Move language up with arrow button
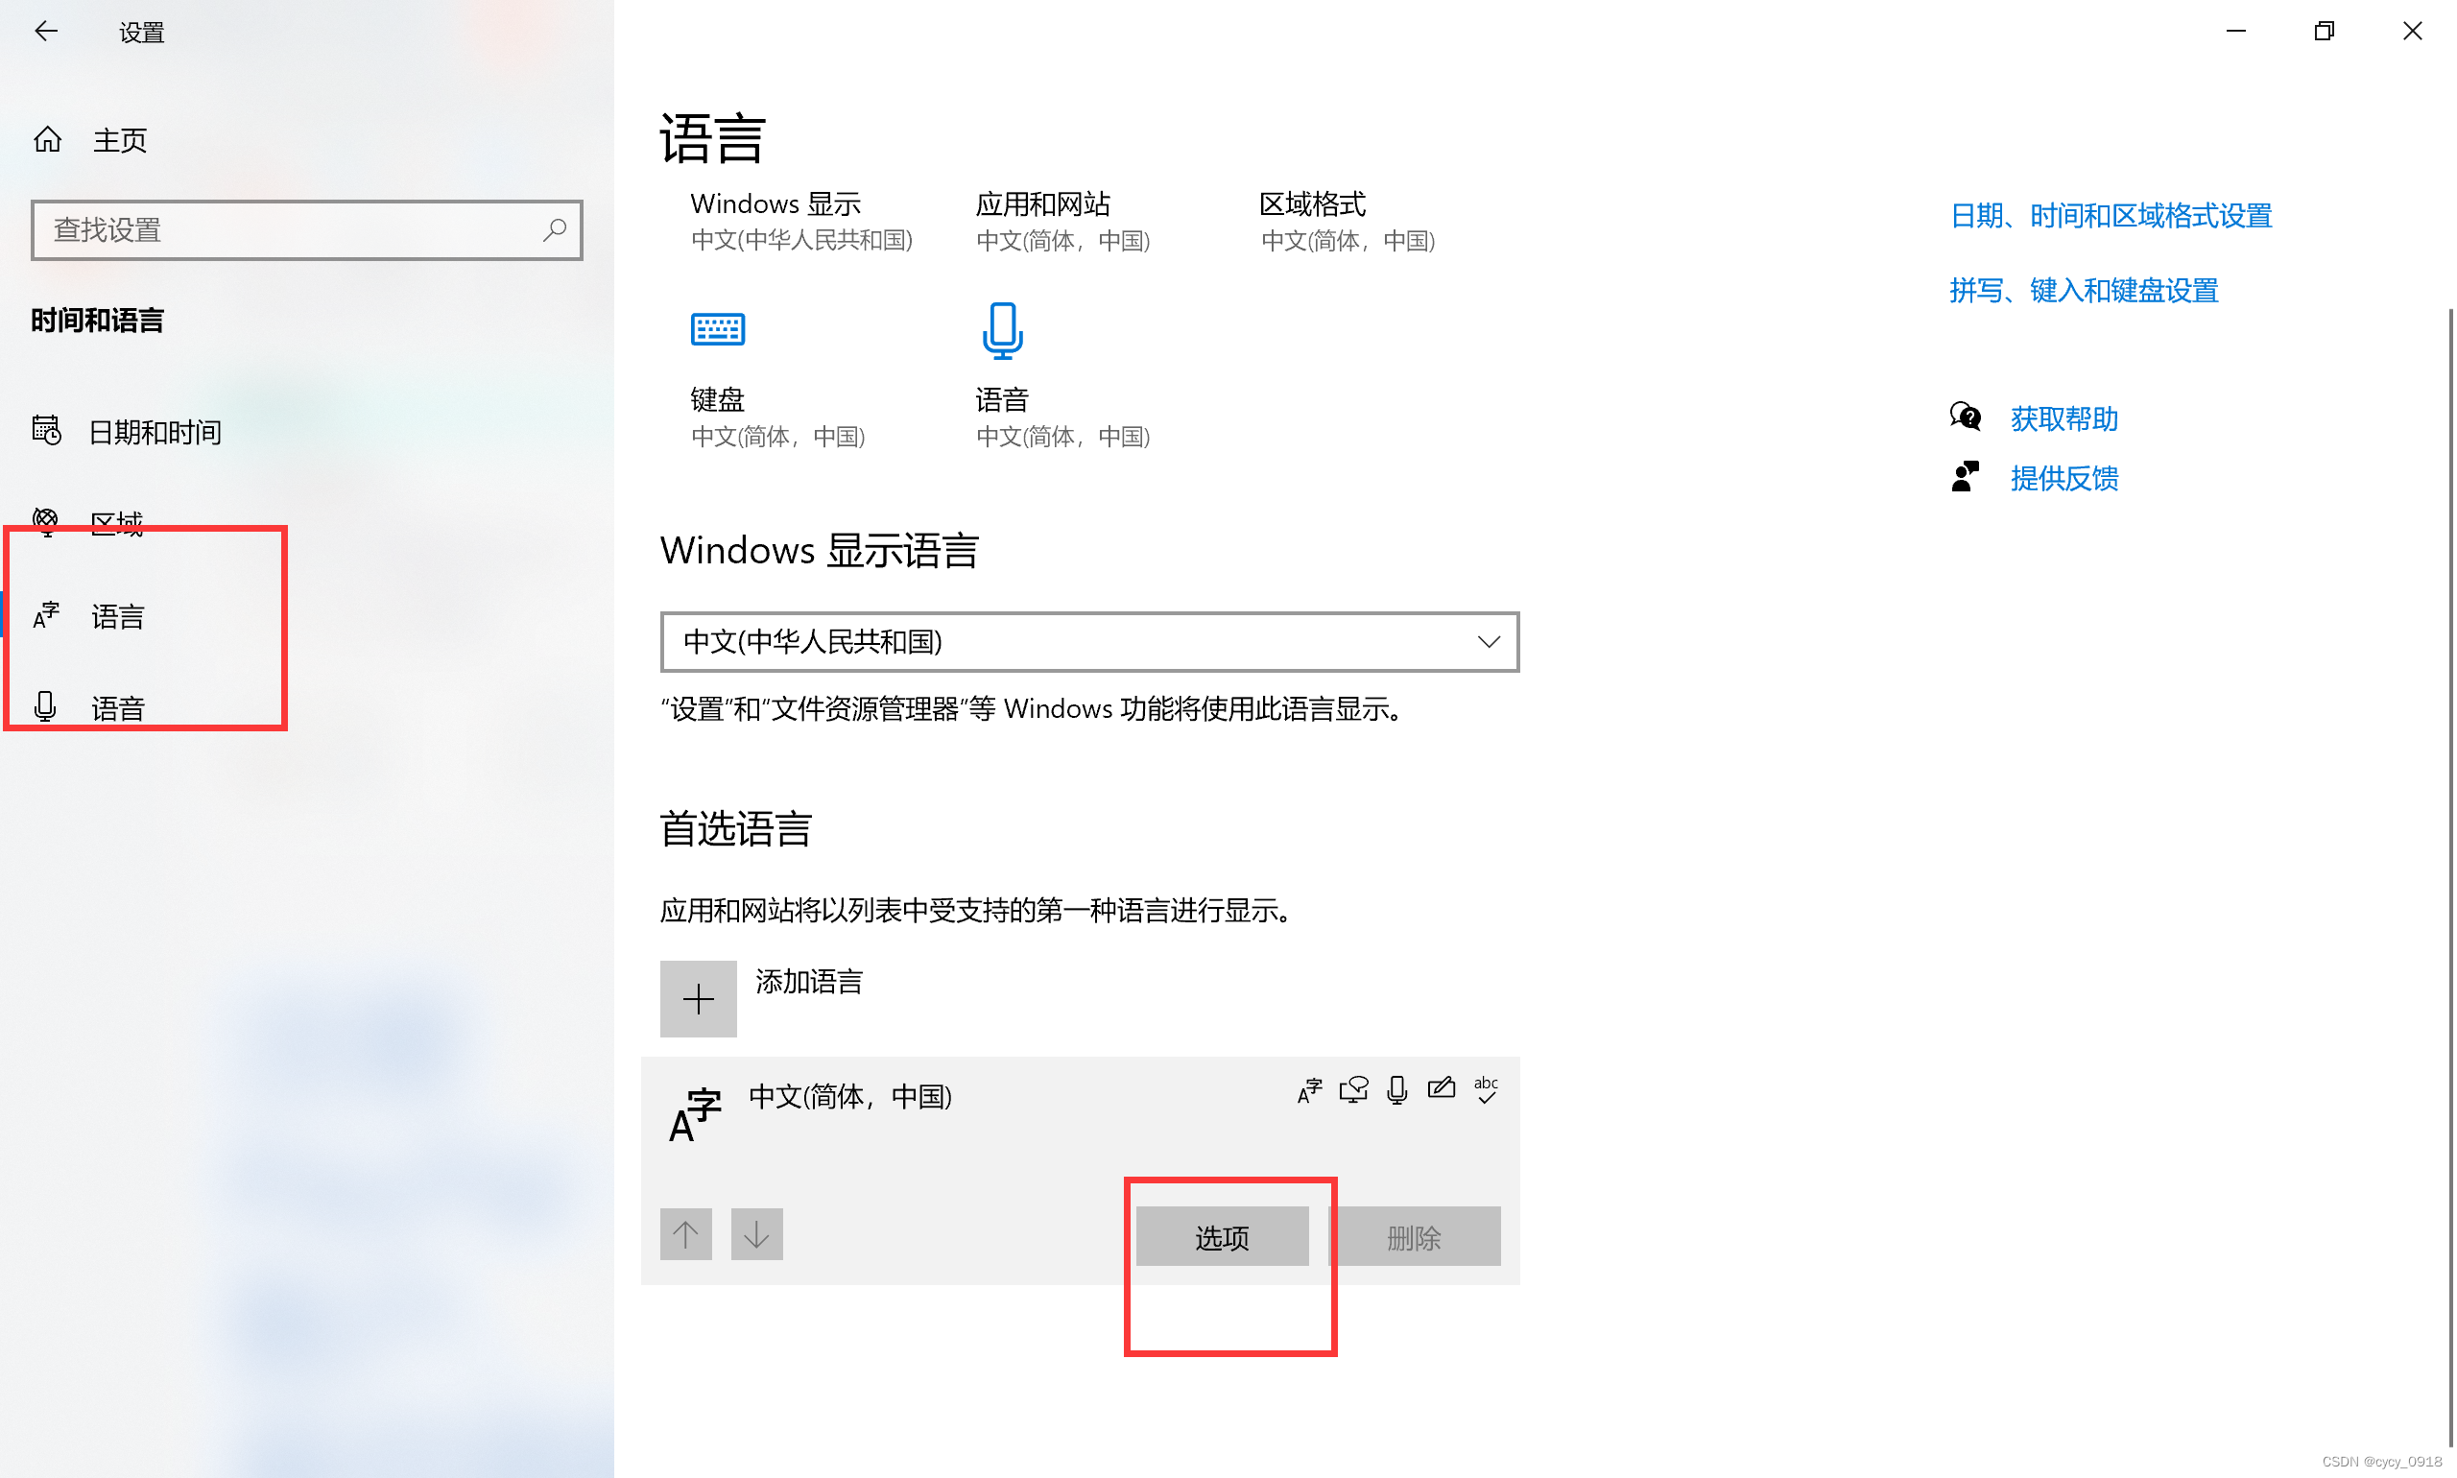This screenshot has height=1478, width=2457. [x=685, y=1234]
